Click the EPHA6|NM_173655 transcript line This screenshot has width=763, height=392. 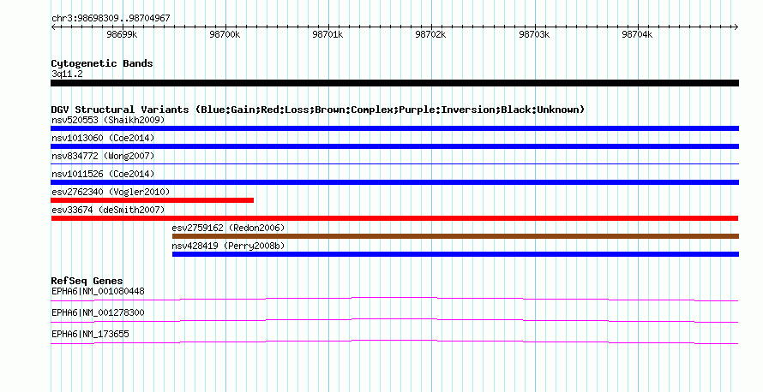tap(394, 342)
